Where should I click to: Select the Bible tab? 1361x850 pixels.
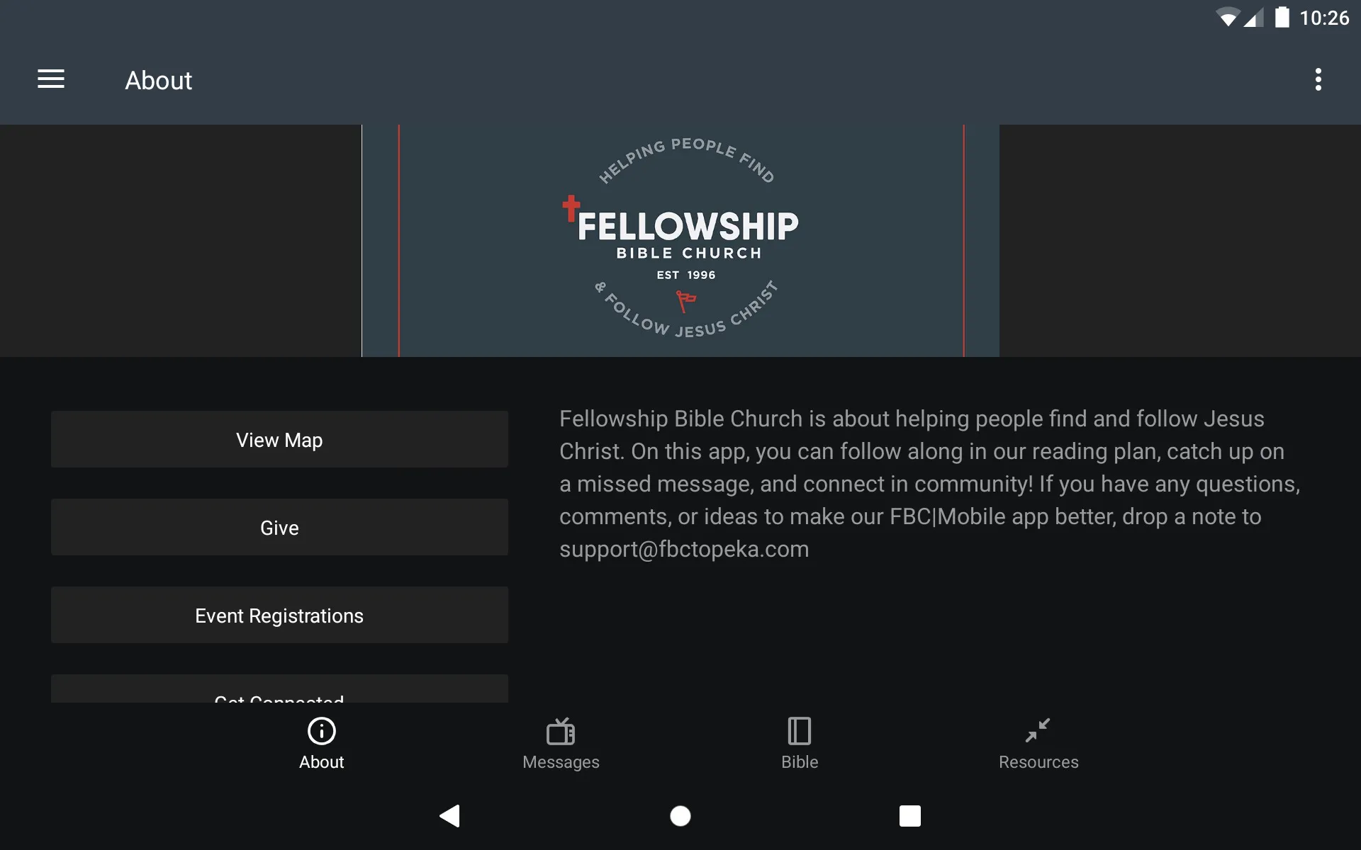pos(800,742)
